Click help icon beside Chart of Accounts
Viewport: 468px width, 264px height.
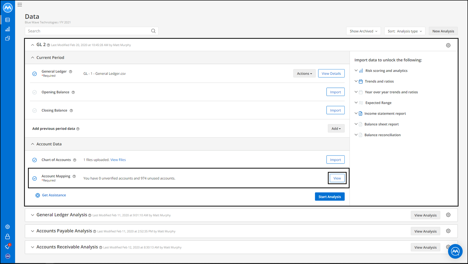[75, 160]
